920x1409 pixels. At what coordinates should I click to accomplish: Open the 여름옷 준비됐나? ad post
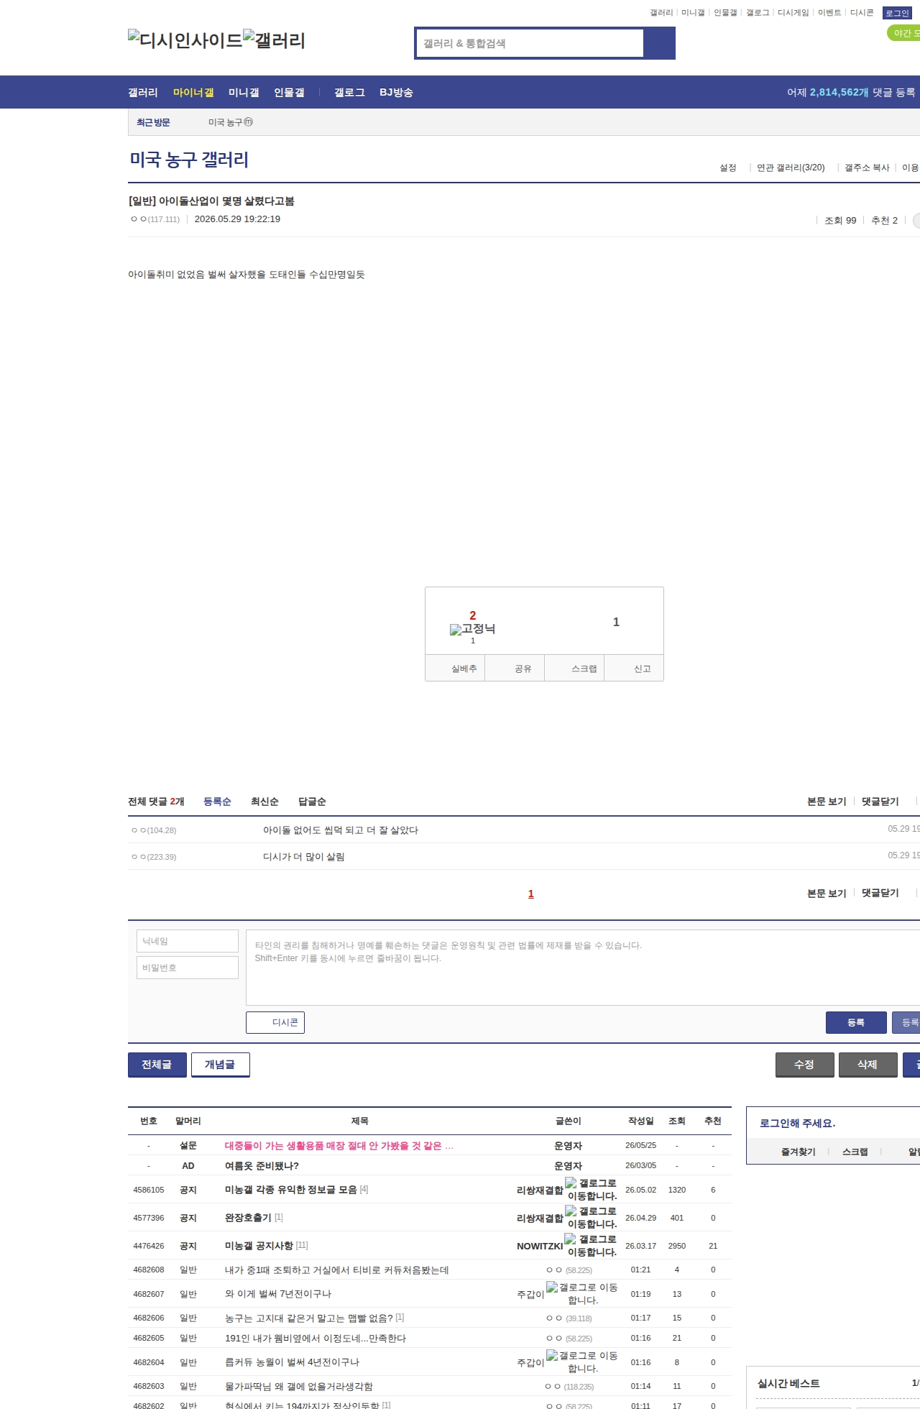tap(262, 1166)
